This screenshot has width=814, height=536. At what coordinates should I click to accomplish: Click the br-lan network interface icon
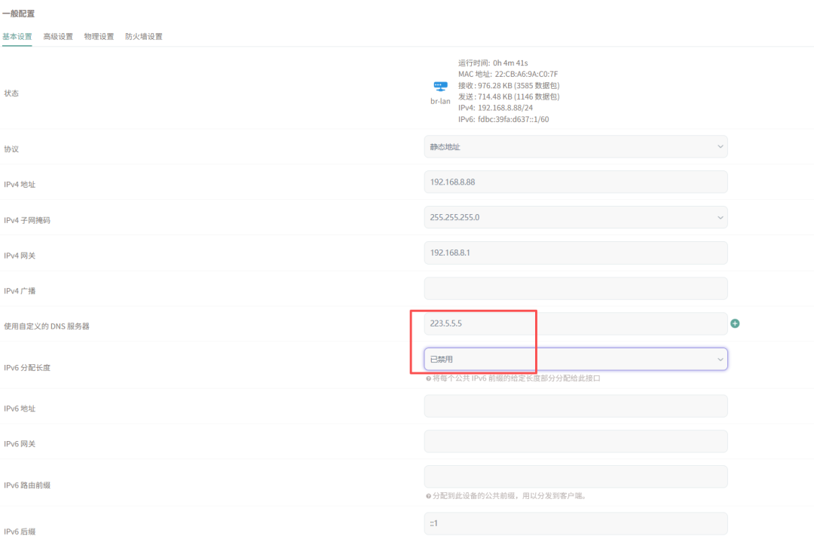(440, 87)
